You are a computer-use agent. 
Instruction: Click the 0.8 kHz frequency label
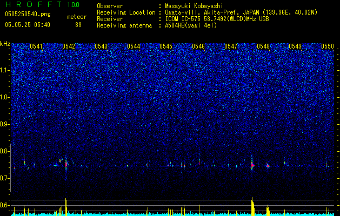4,151
